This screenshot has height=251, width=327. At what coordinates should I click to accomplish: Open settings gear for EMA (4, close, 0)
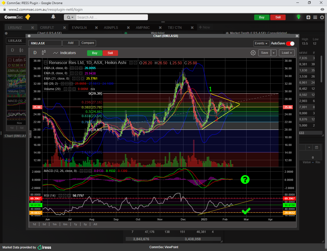coord(76,68)
